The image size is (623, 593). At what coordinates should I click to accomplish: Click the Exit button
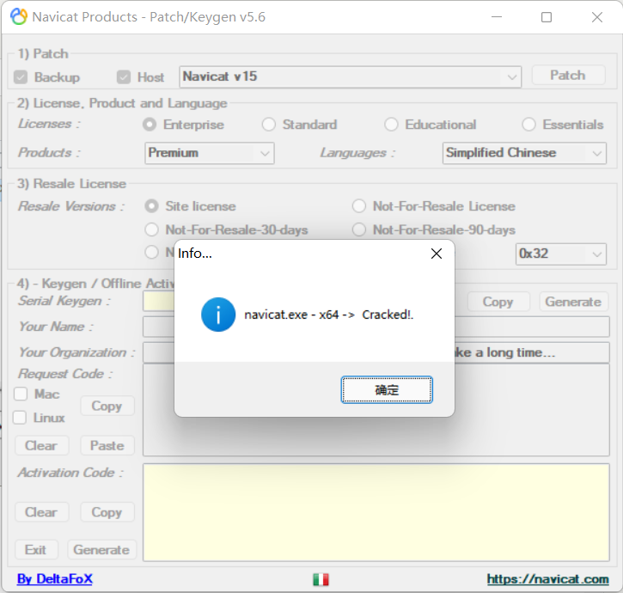click(x=36, y=550)
